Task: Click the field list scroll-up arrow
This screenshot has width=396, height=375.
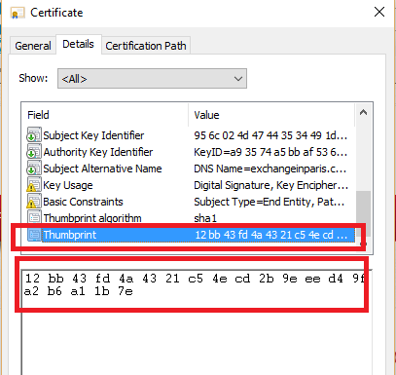Action: [x=363, y=113]
